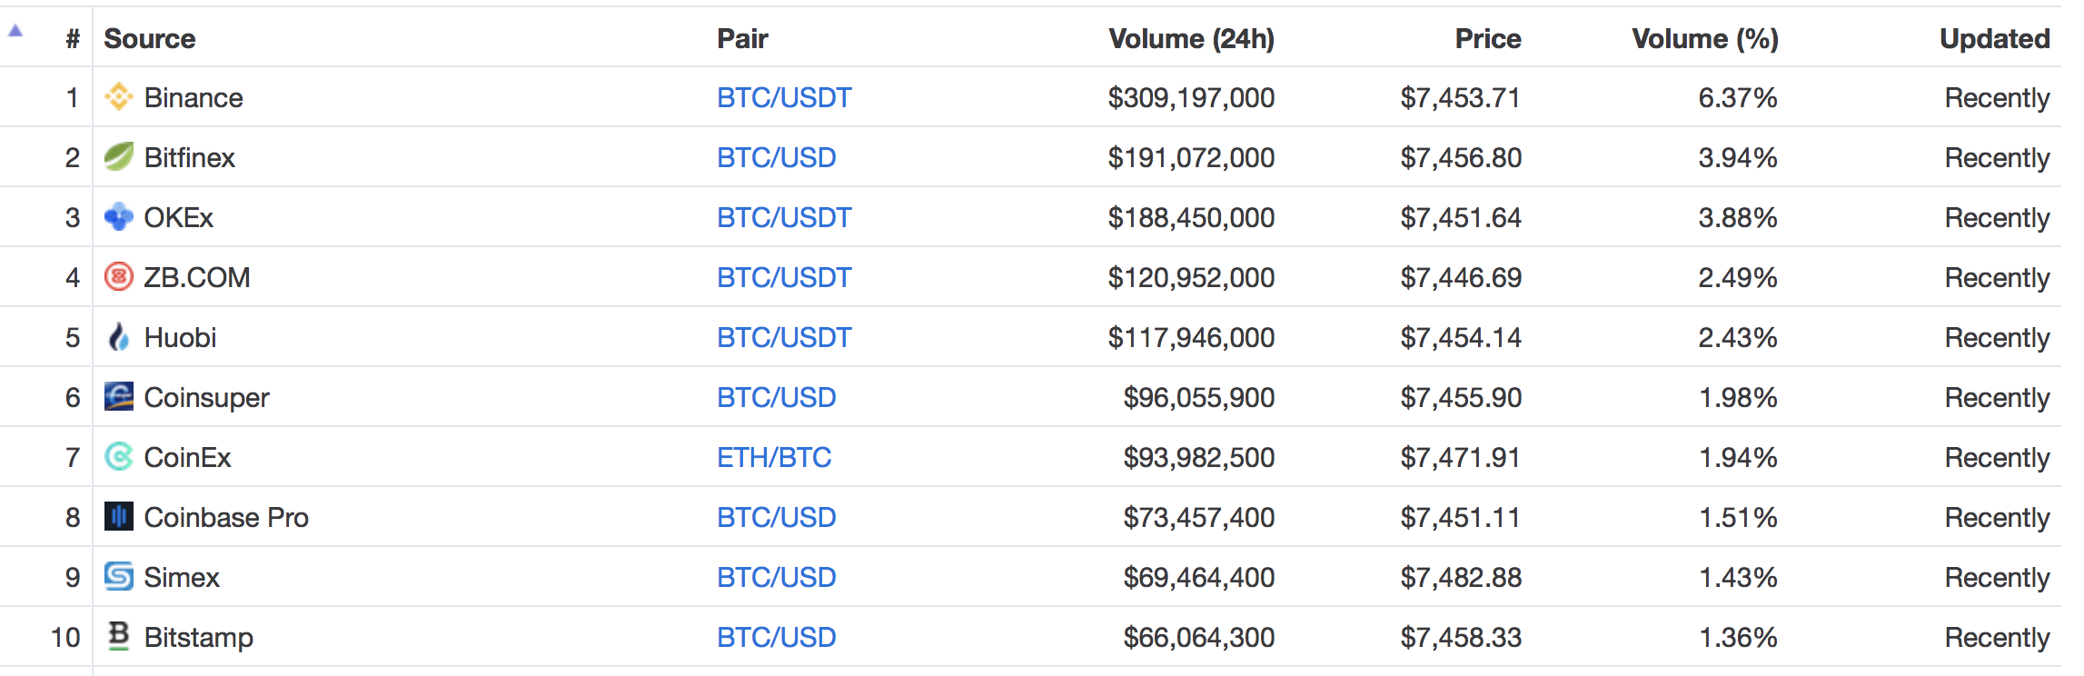The image size is (2084, 676).
Task: Open Bitstamp BTC/USD pair link
Action: (x=776, y=637)
